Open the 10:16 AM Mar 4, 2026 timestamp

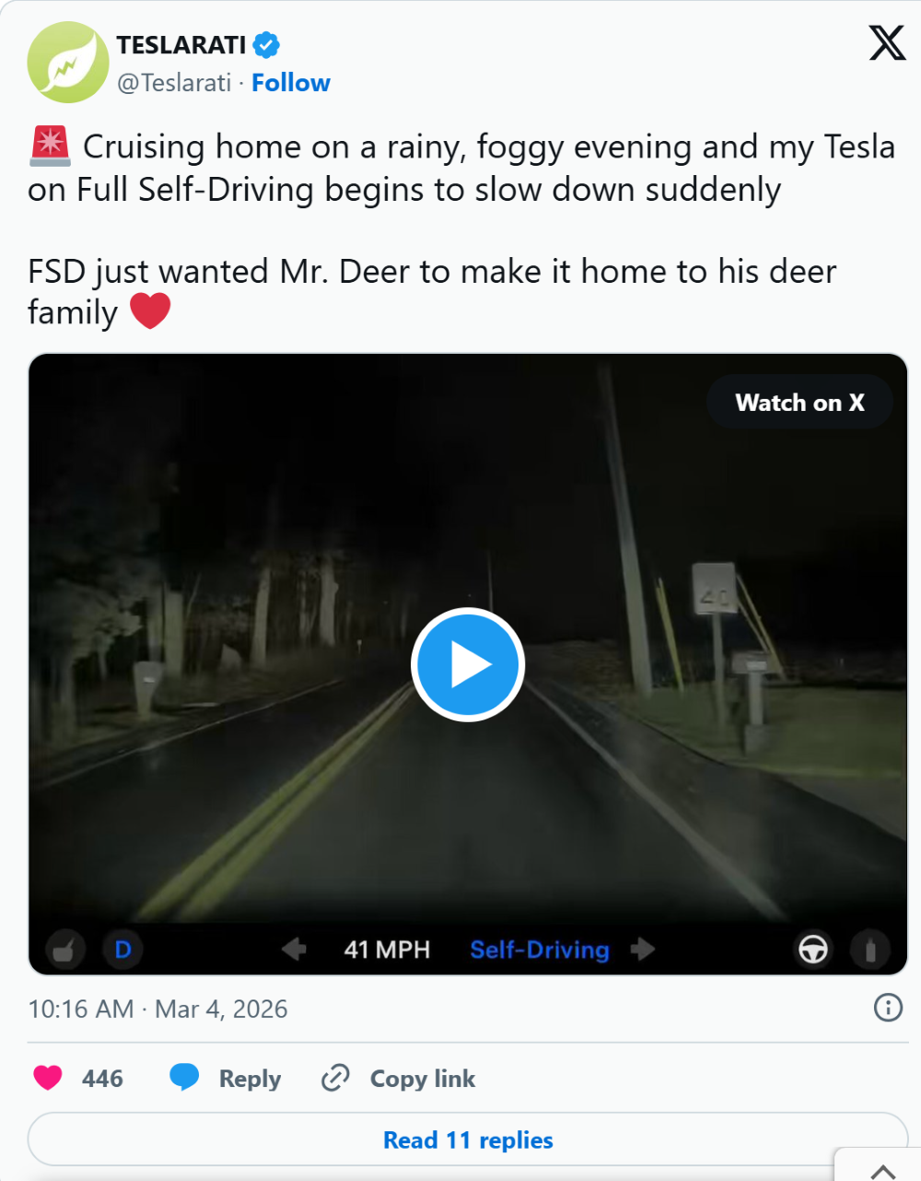[157, 1009]
